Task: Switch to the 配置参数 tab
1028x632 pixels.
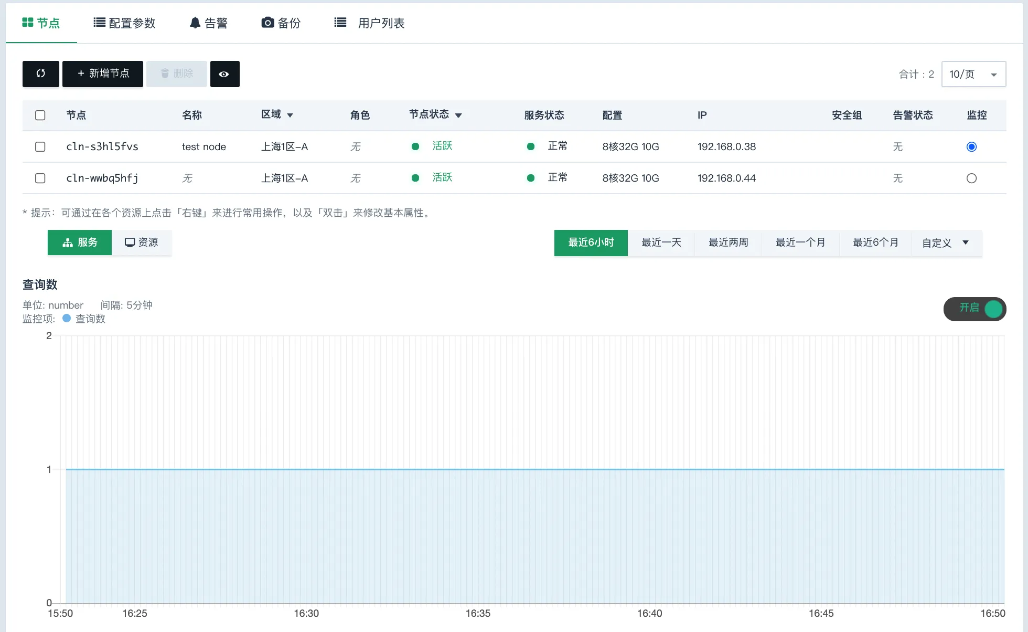Action: point(125,23)
